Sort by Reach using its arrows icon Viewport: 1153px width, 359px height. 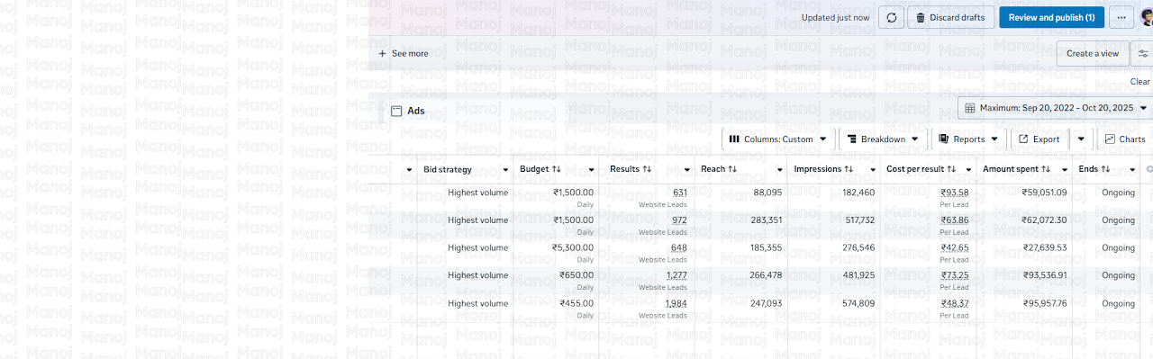tap(732, 169)
